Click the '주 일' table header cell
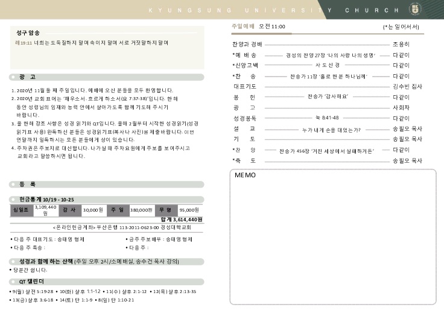This screenshot has width=444, height=313. click(x=118, y=210)
